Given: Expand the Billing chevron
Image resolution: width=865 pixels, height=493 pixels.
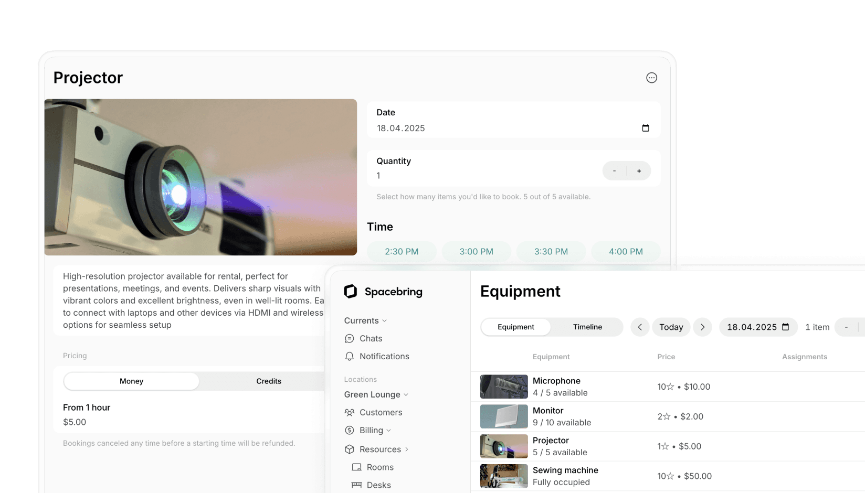Looking at the screenshot, I should pos(388,430).
